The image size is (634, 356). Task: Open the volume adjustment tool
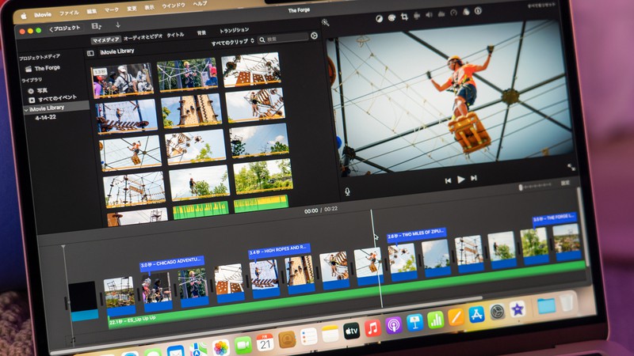[429, 14]
